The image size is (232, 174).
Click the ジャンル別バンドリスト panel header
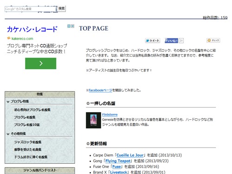point(40,170)
